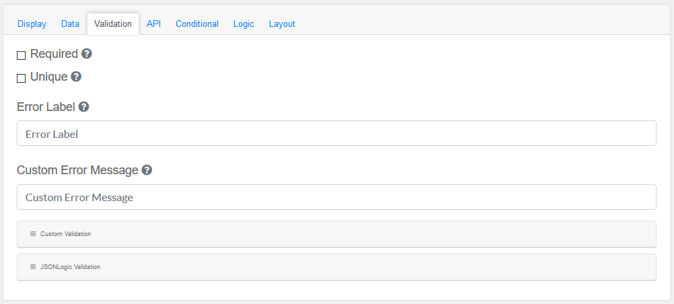Switch to the Display tab
Viewport: 674px width, 304px height.
[32, 24]
